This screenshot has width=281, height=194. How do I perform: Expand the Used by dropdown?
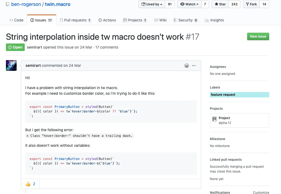click(x=152, y=4)
